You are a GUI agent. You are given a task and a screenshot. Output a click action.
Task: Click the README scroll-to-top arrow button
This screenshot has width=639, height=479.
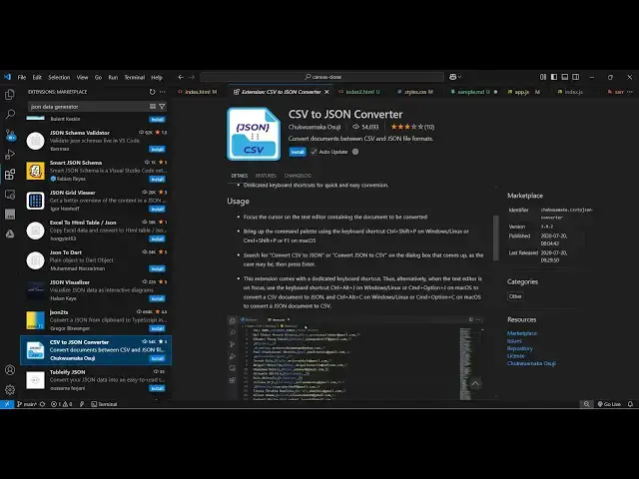click(475, 383)
